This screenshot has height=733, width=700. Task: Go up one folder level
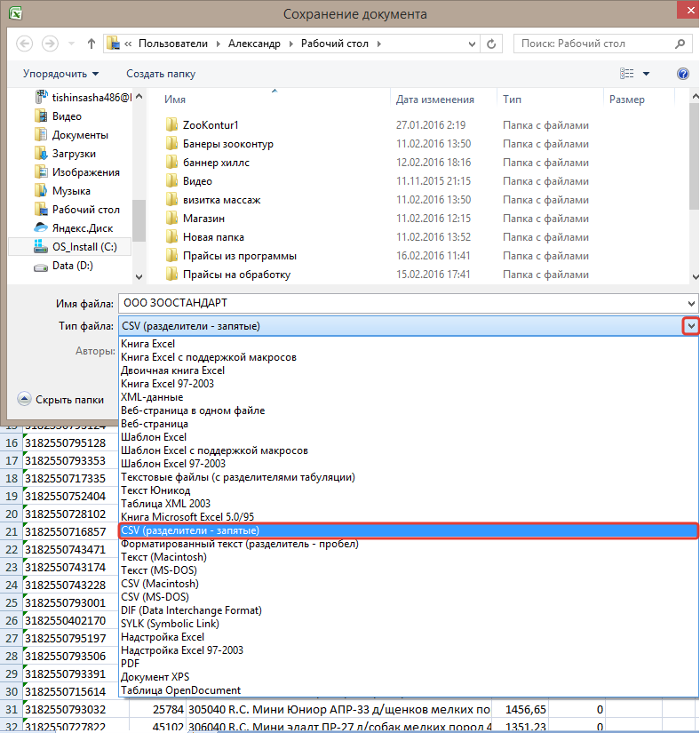pos(91,44)
